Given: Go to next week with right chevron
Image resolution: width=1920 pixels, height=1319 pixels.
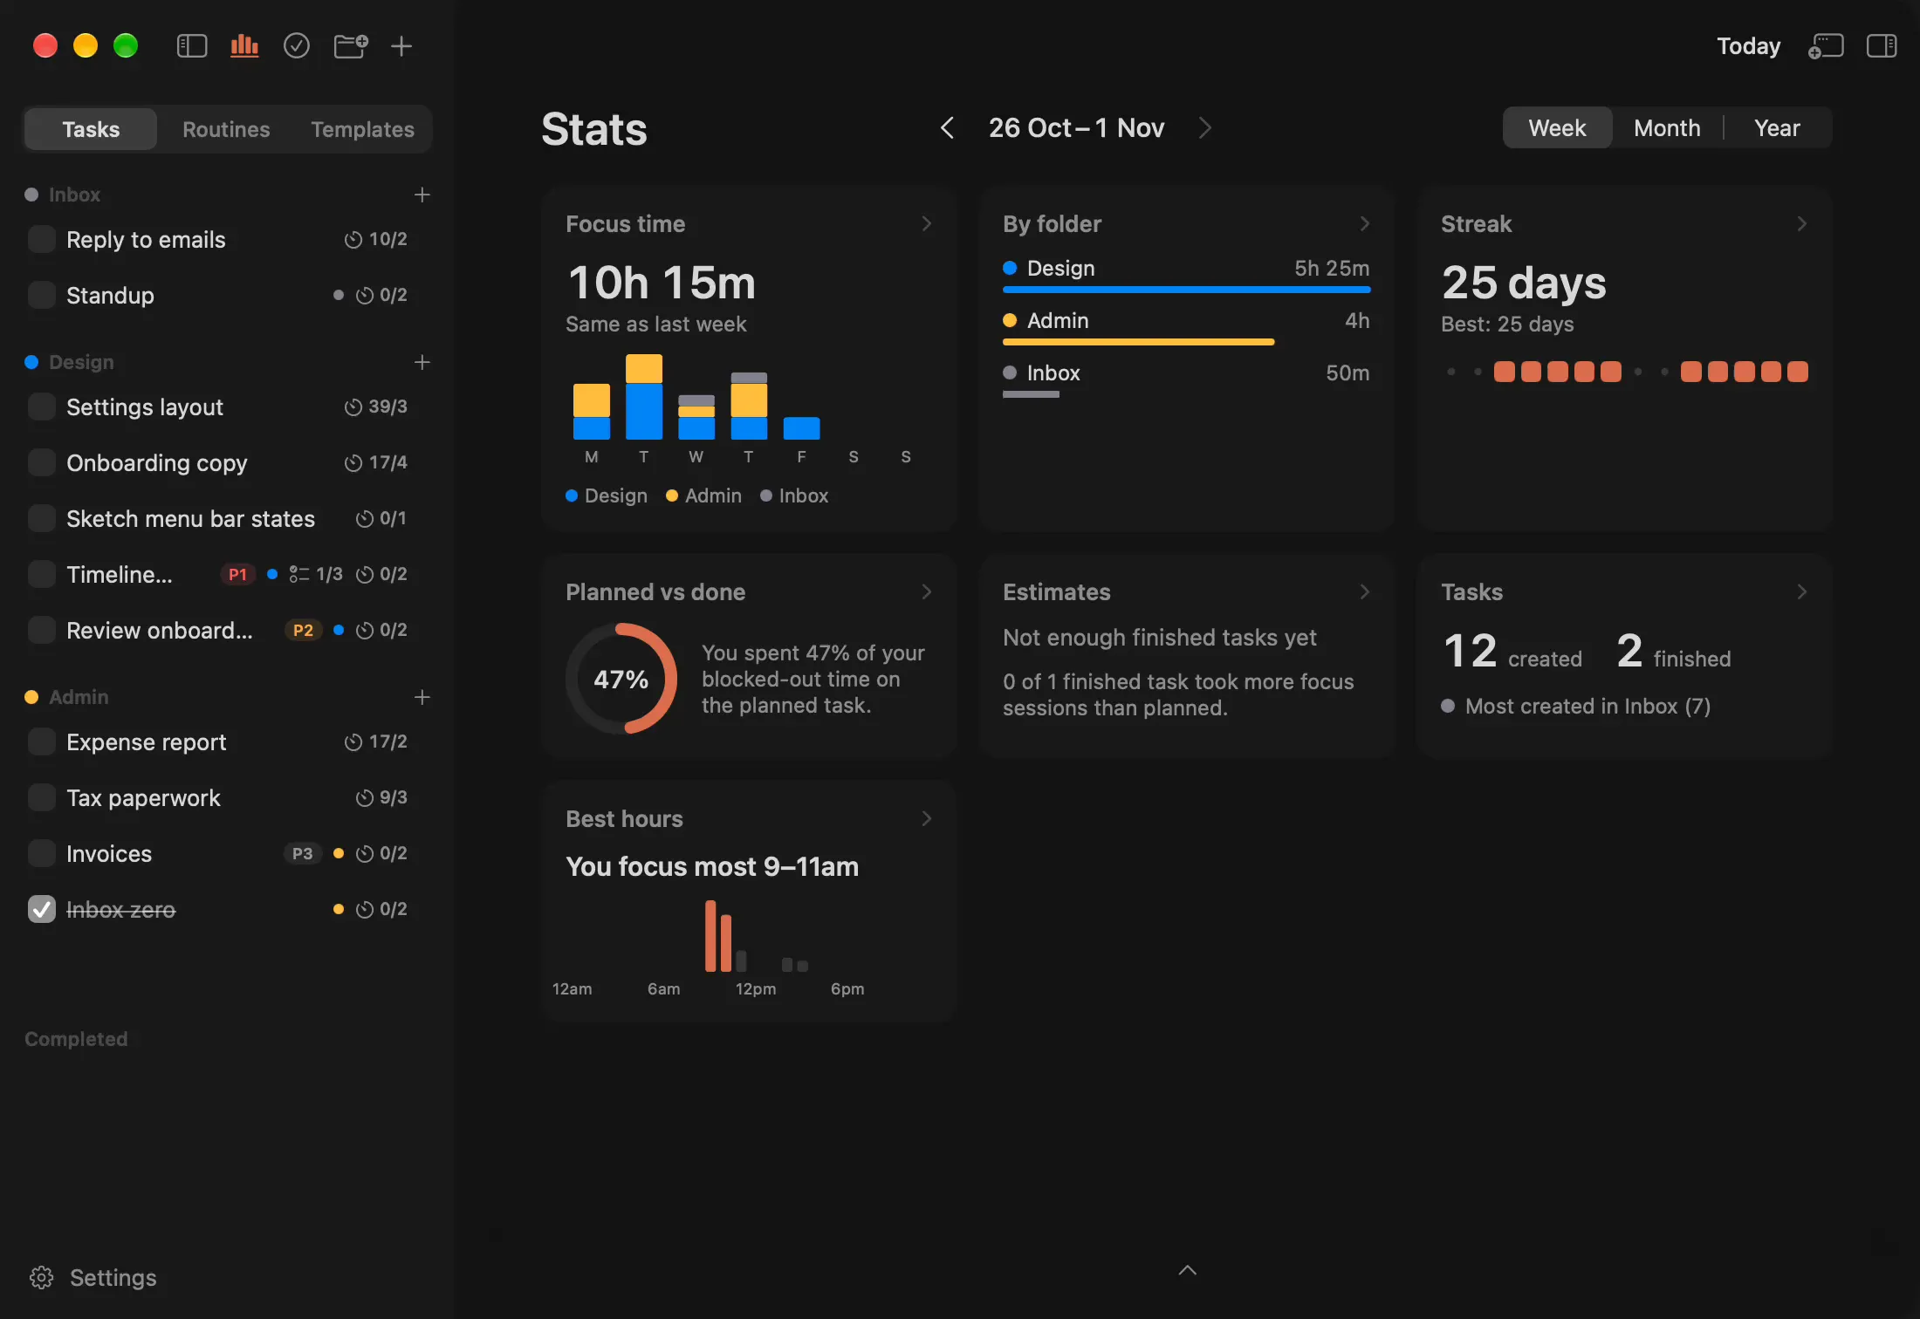Looking at the screenshot, I should (1205, 128).
